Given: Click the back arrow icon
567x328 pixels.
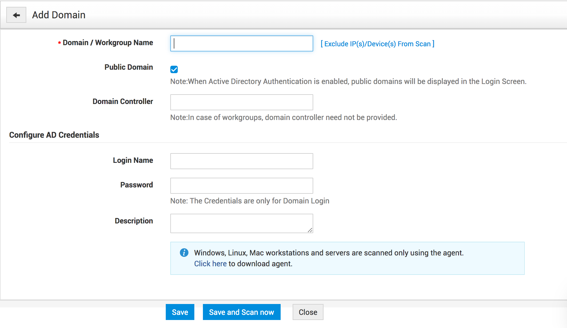Looking at the screenshot, I should tap(16, 15).
